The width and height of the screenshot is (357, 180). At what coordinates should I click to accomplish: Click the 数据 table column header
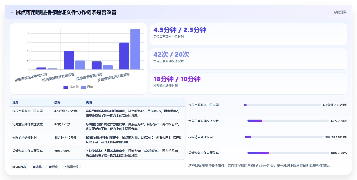click(x=57, y=103)
